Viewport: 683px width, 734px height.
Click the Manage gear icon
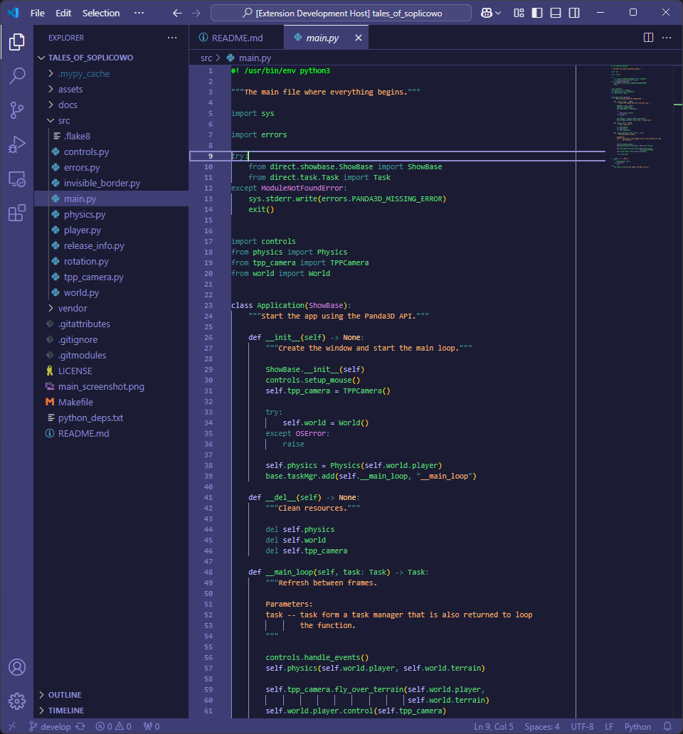coord(16,700)
